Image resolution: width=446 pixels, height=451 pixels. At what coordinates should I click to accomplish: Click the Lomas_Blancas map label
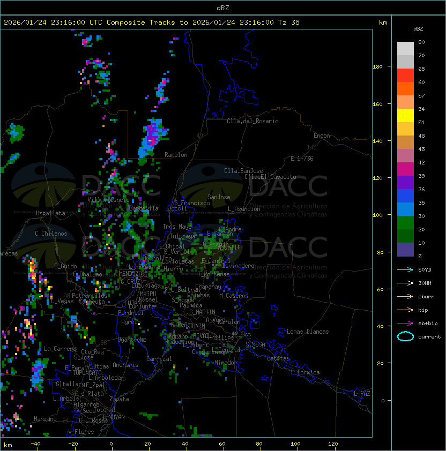308,332
